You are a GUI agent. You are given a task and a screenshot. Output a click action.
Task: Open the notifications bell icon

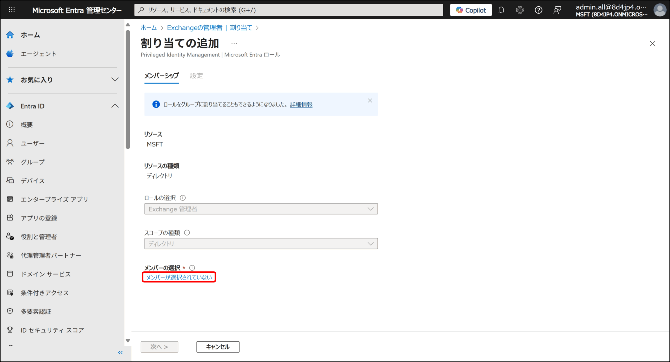click(x=501, y=10)
